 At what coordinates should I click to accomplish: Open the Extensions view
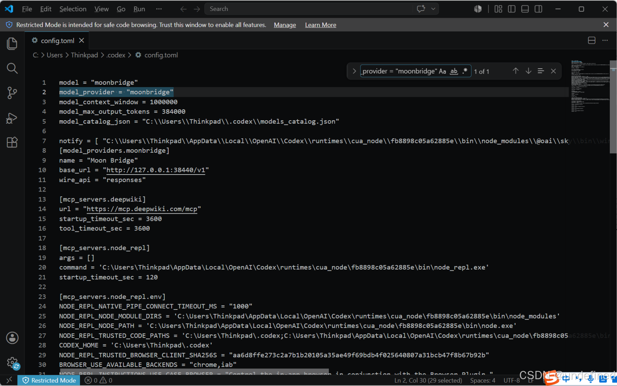[x=12, y=142]
